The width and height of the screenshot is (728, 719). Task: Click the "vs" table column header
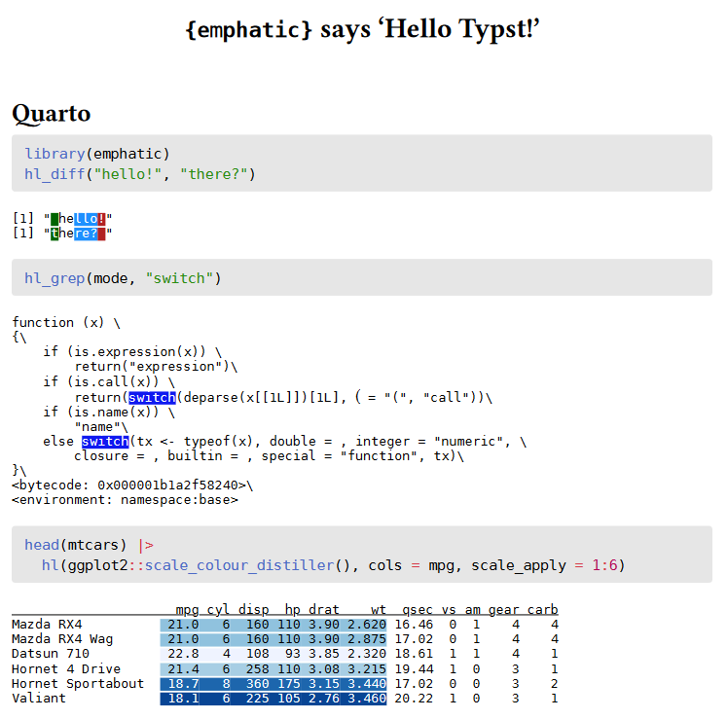click(449, 609)
